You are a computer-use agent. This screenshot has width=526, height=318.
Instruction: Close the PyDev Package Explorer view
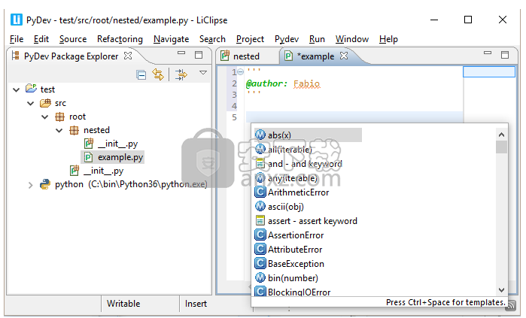[128, 56]
